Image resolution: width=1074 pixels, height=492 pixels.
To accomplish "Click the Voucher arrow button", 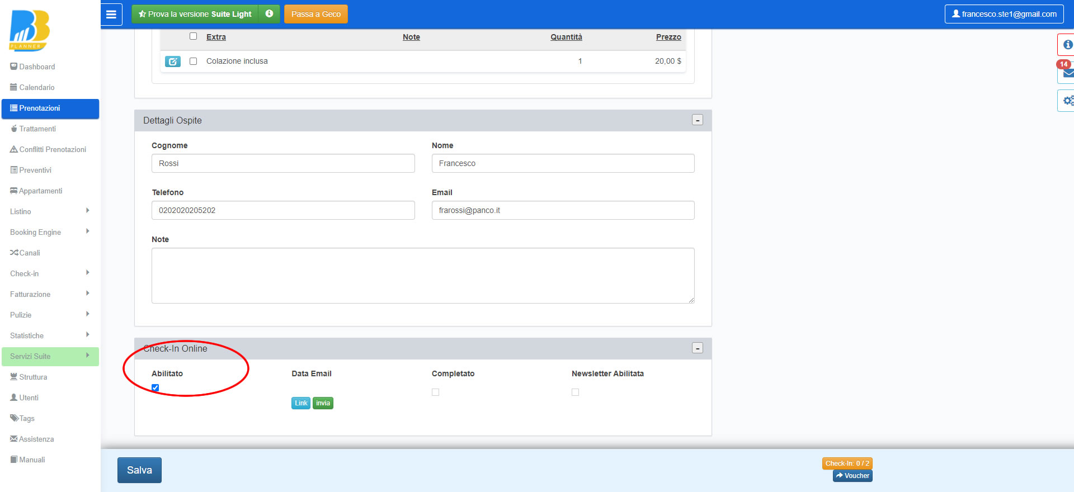I will 852,476.
